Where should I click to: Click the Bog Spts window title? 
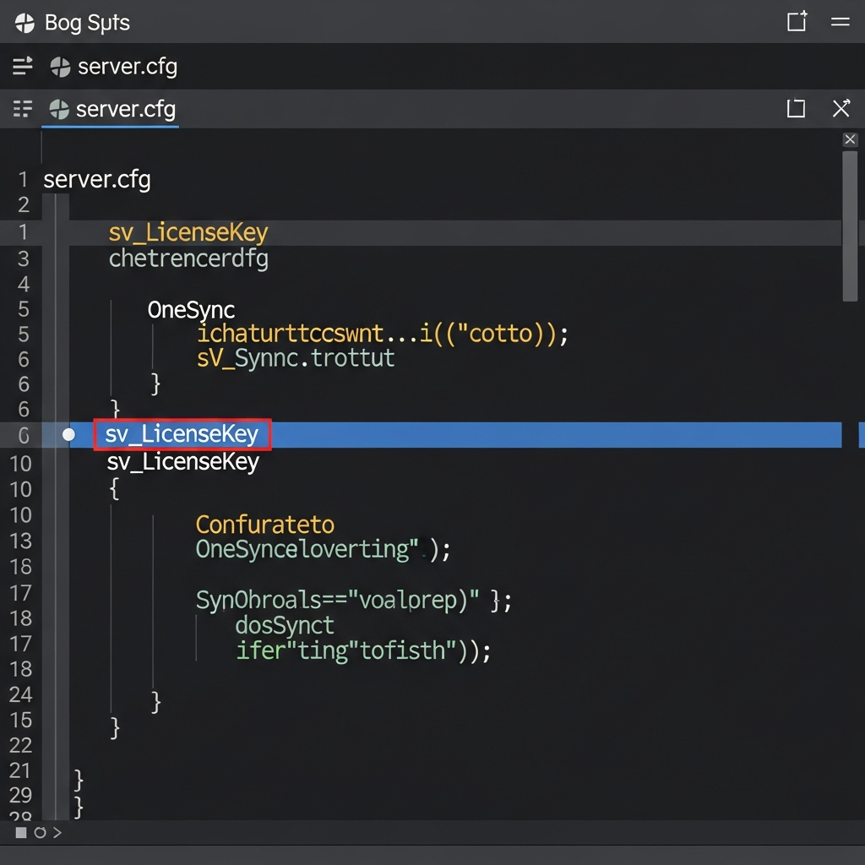point(87,23)
